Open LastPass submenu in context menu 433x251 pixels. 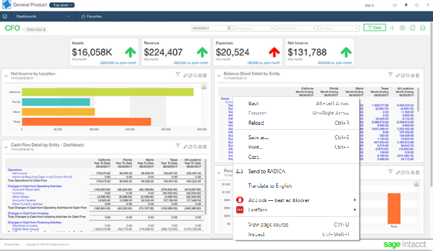(296, 210)
